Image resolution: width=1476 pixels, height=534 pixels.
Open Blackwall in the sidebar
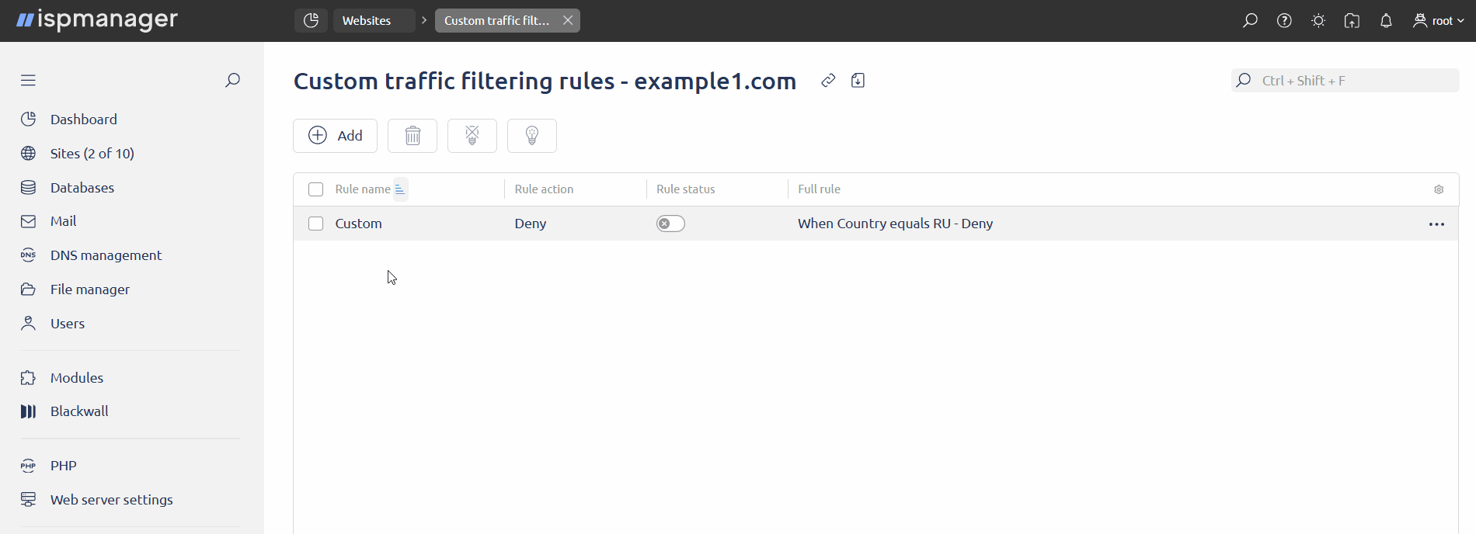coord(79,411)
